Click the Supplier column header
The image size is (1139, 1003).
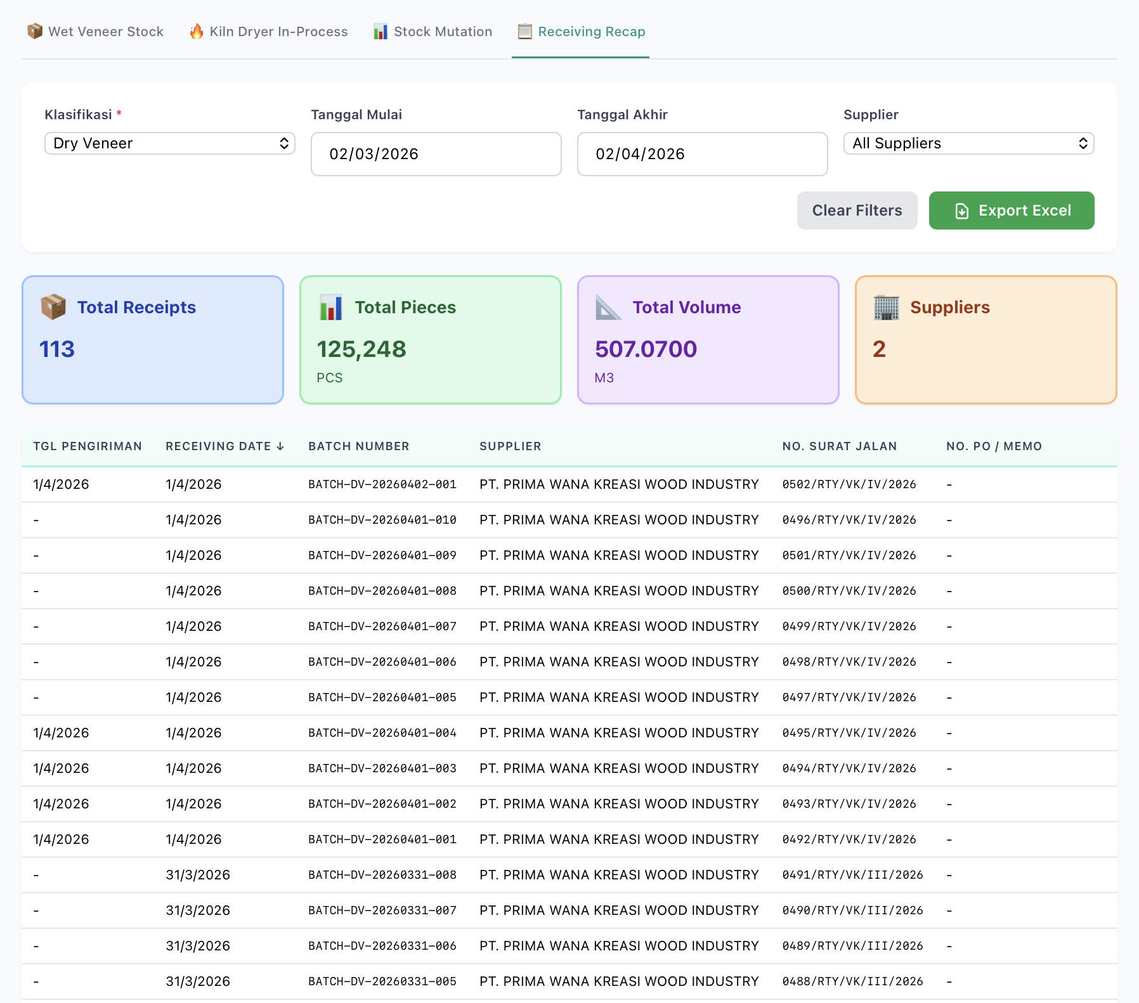click(510, 446)
